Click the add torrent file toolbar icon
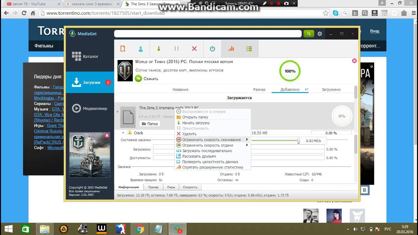This screenshot has height=235, width=418. tap(123, 49)
